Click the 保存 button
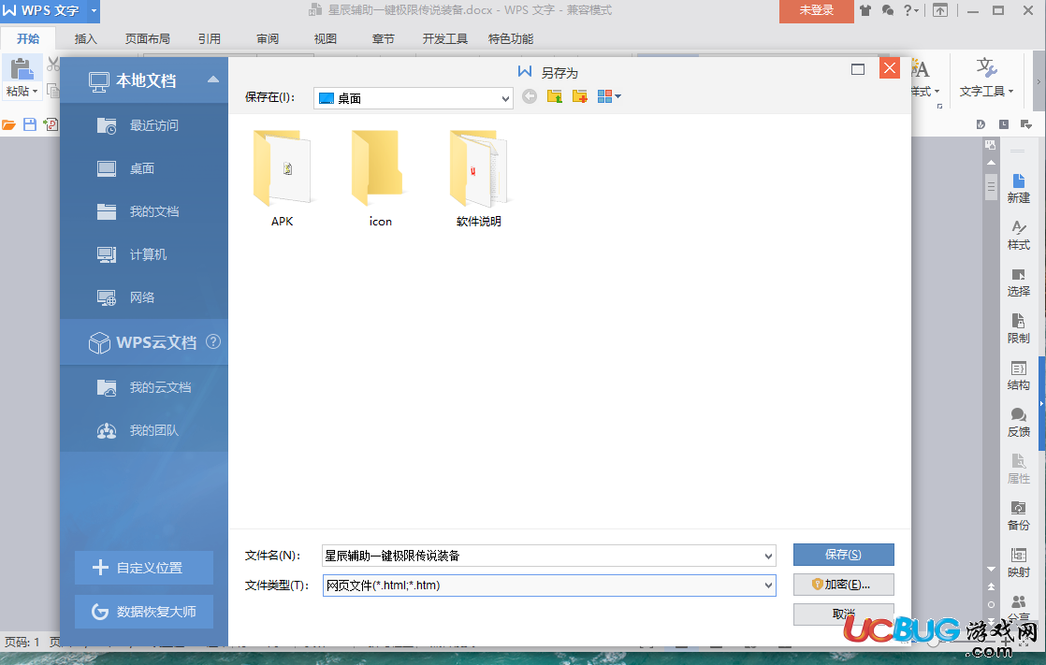This screenshot has width=1046, height=665. pos(843,555)
